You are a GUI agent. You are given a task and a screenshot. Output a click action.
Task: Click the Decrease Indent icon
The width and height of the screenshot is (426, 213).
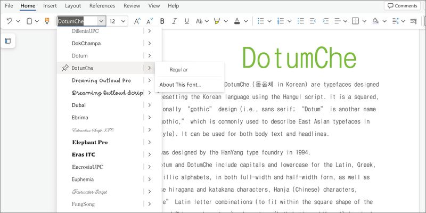click(x=312, y=21)
